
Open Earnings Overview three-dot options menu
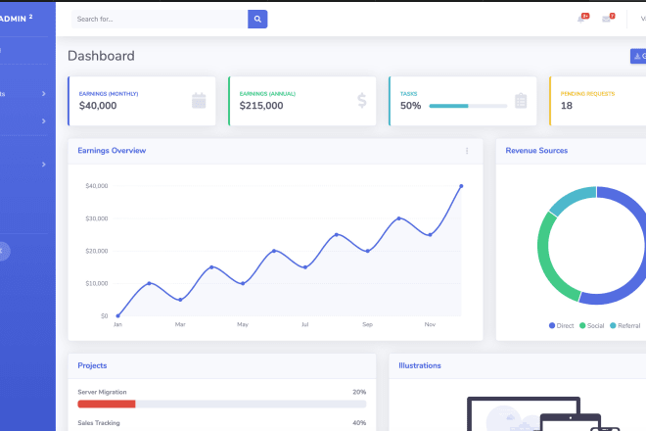467,151
